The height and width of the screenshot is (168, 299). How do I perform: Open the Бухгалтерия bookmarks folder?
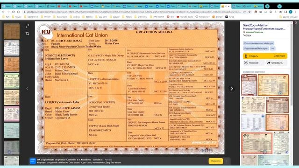[60, 17]
